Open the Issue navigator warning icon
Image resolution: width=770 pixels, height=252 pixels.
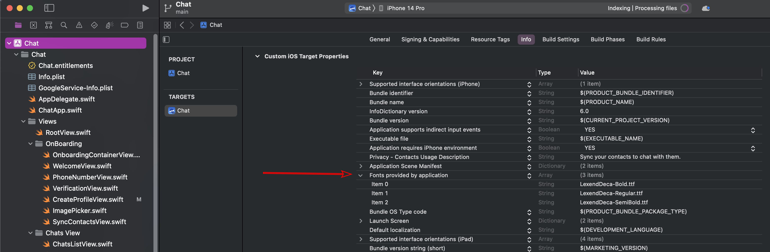79,25
